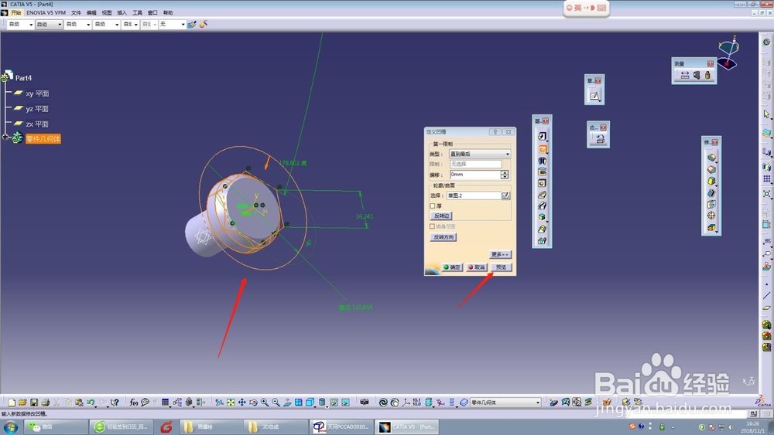Click the sketch selection icon beside 草图.2 field
The image size is (774, 435).
[505, 195]
